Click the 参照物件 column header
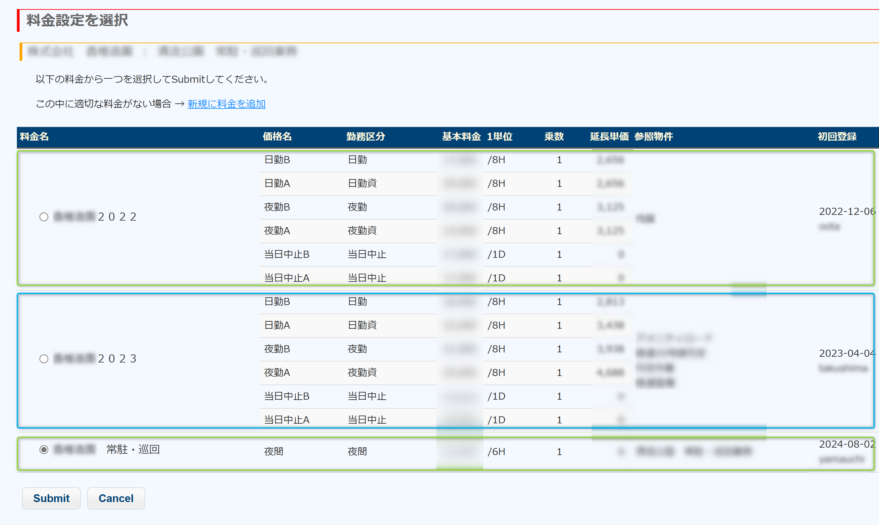This screenshot has height=525, width=879. click(x=654, y=136)
